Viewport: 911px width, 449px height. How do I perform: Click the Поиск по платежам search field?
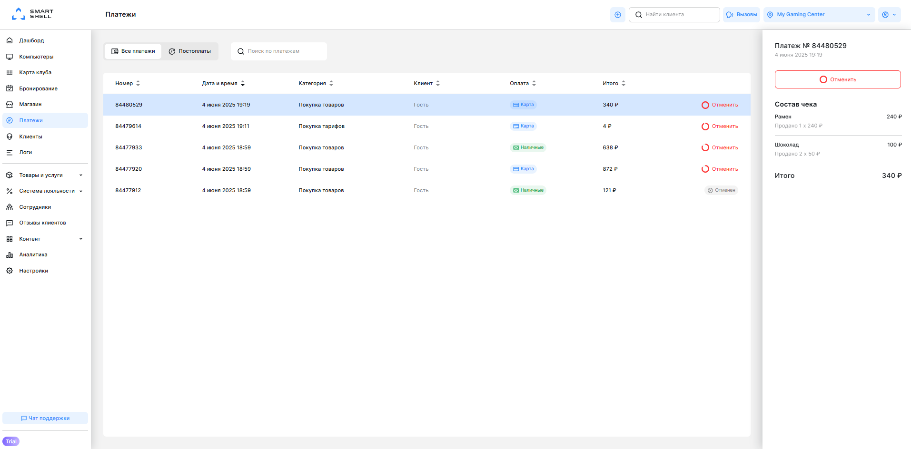click(x=285, y=51)
